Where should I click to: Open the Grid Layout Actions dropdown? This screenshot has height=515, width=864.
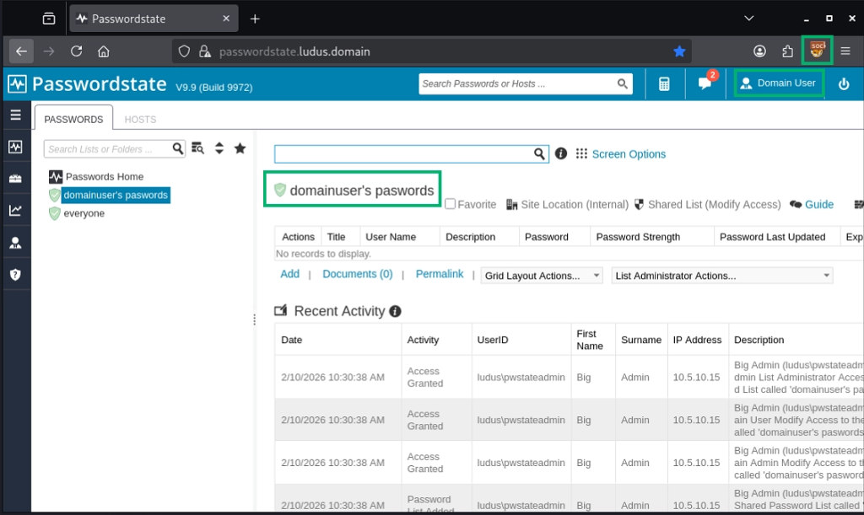(542, 276)
